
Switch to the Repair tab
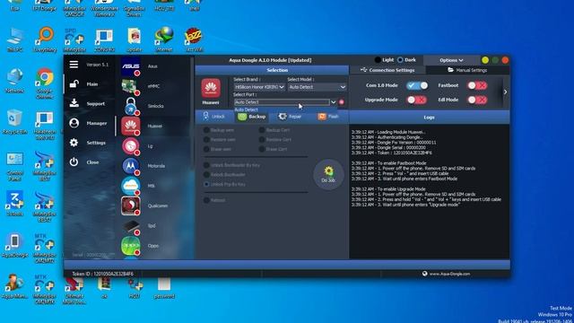click(290, 117)
